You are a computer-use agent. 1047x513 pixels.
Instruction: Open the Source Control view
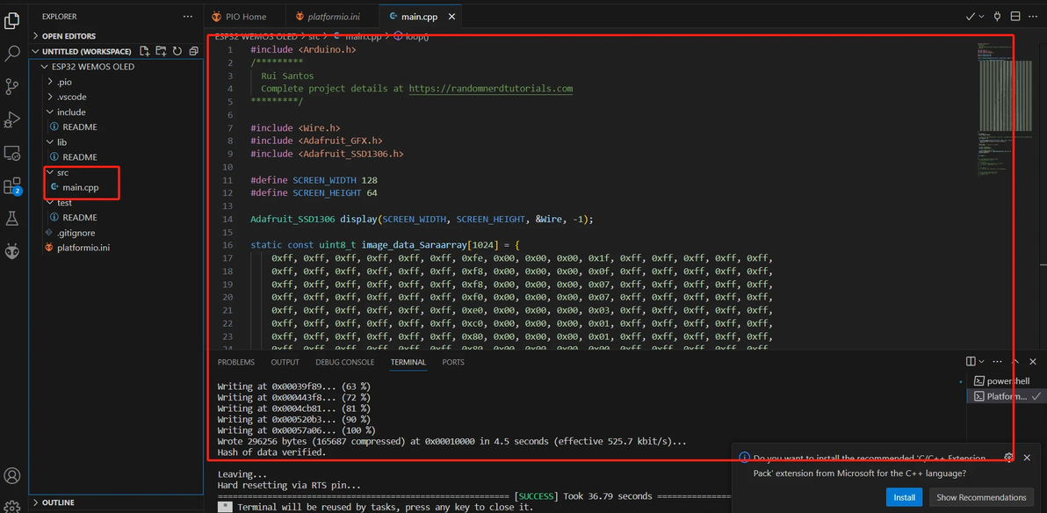pyautogui.click(x=12, y=86)
